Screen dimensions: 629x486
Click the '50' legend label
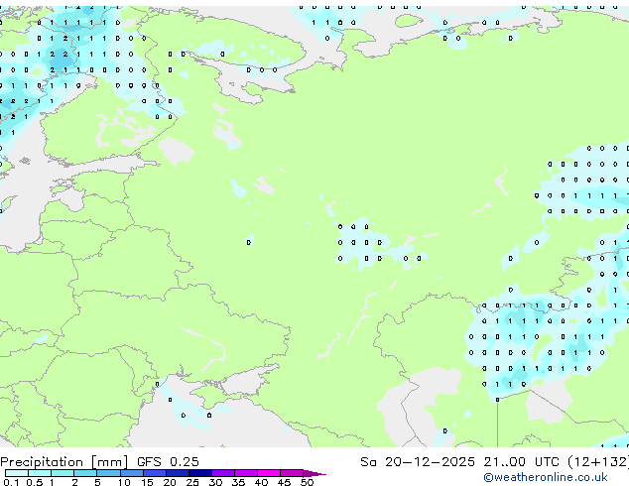click(307, 482)
